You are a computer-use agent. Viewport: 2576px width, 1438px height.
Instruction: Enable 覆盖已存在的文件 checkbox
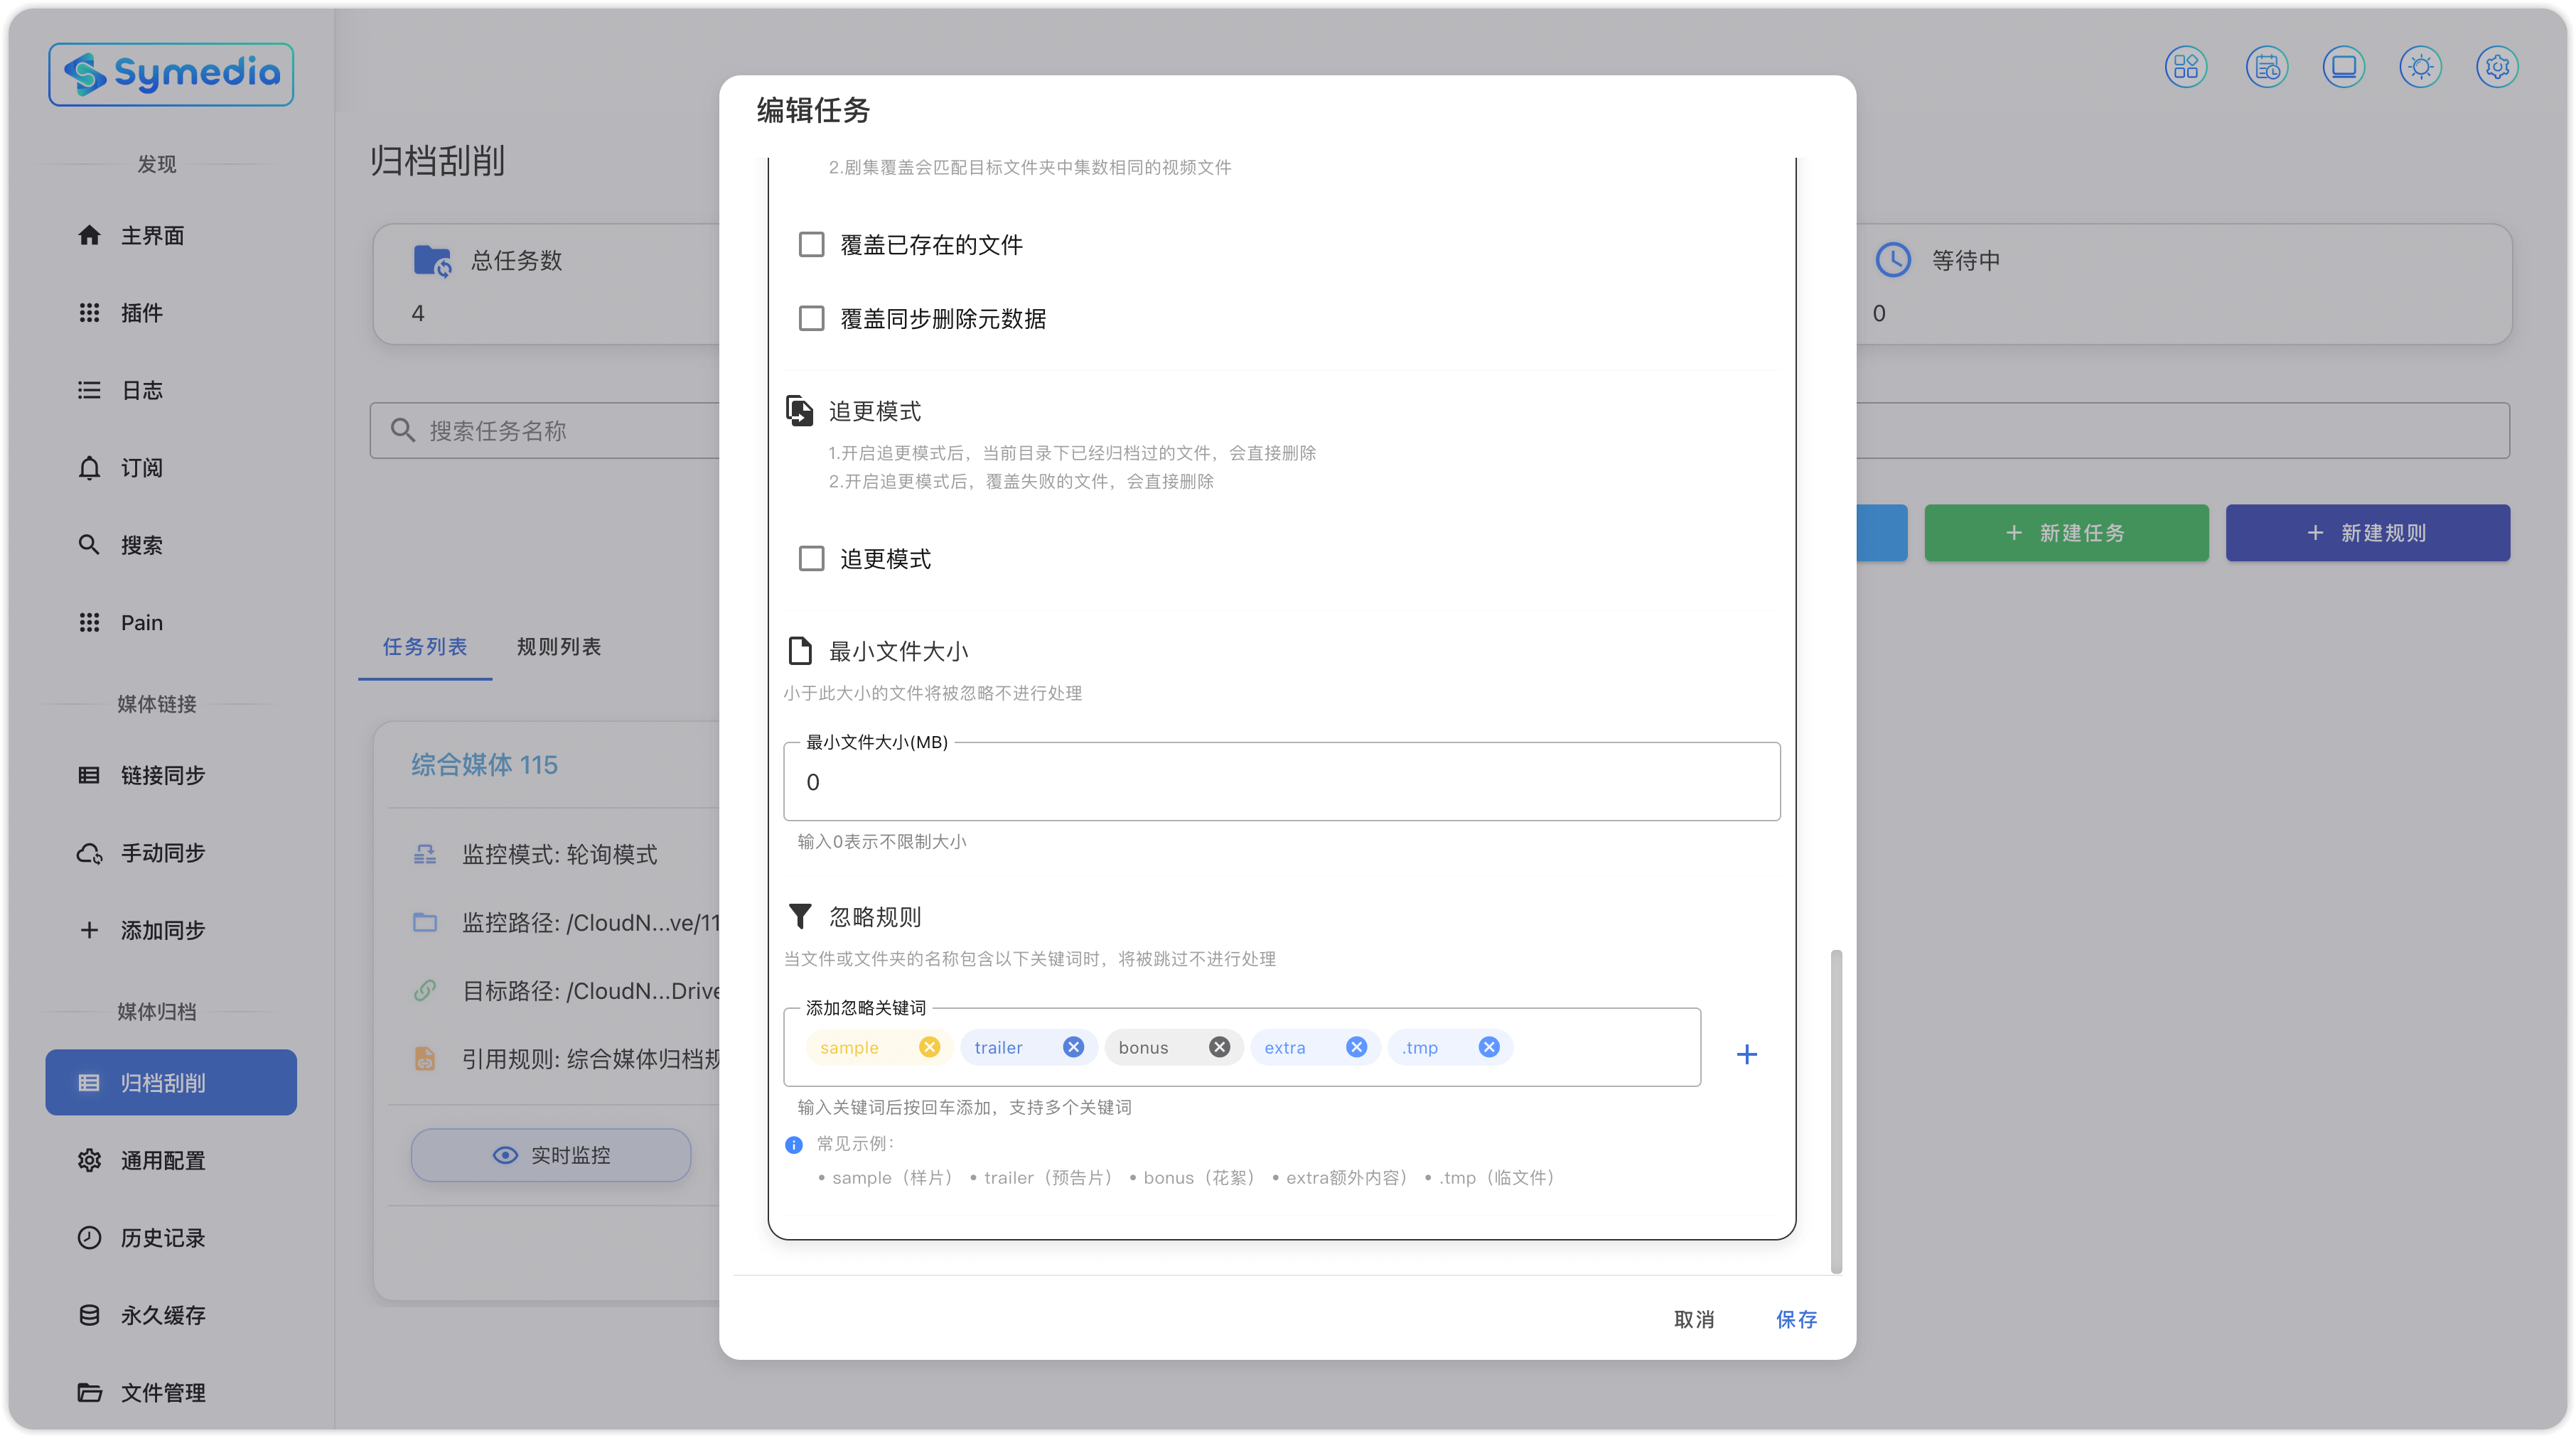click(811, 245)
